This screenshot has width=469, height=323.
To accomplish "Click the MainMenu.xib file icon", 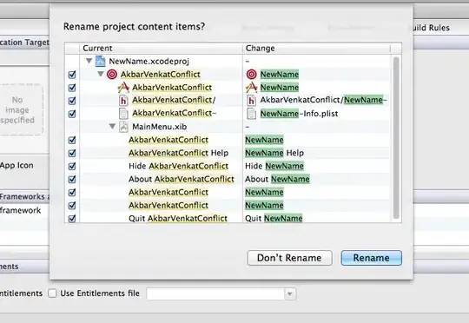I will coord(123,127).
